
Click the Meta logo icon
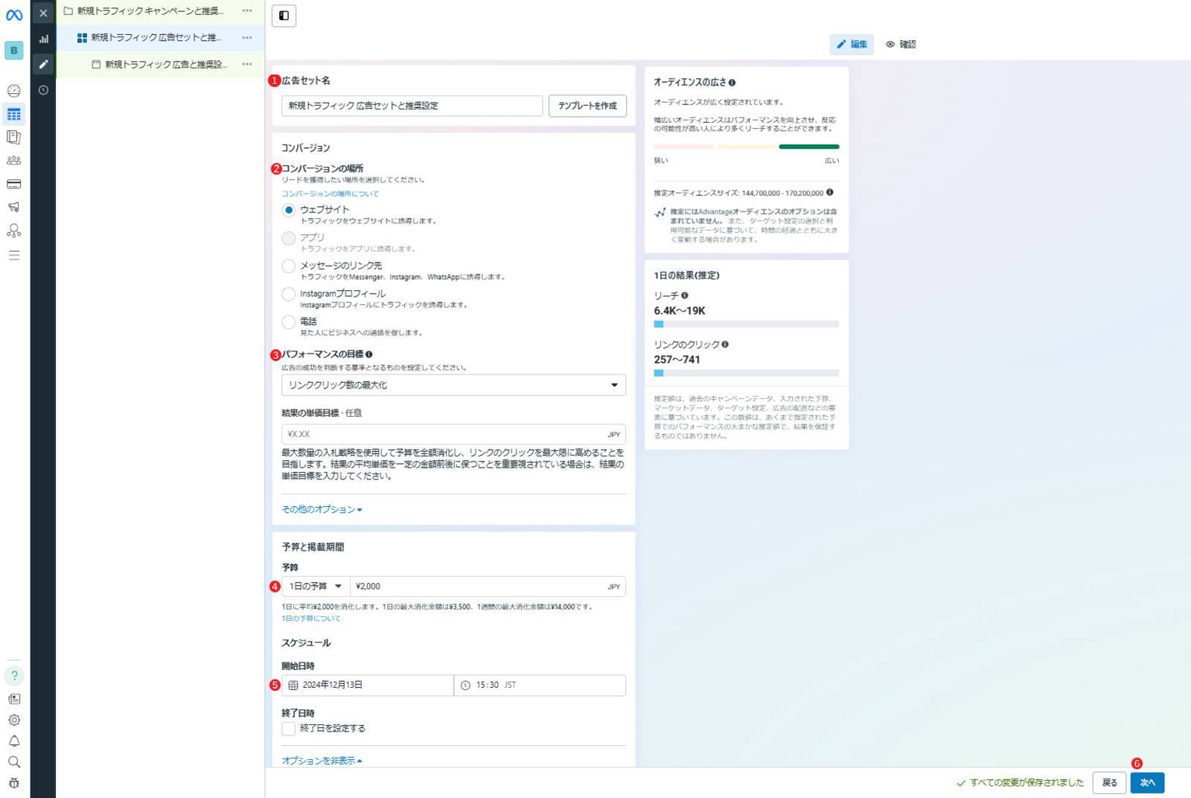(14, 15)
